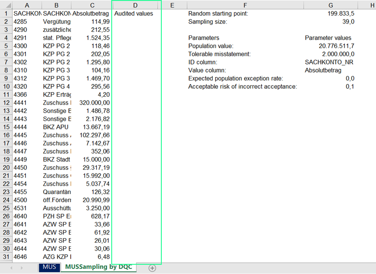Select column D header
376x274 pixels.
[x=136, y=5]
